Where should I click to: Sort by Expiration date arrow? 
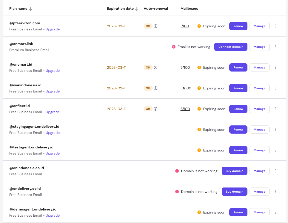pos(137,9)
